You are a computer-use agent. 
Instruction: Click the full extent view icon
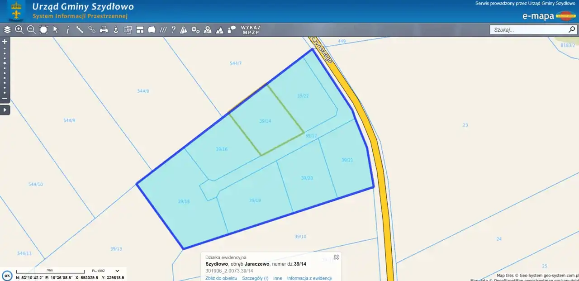[x=43, y=30]
